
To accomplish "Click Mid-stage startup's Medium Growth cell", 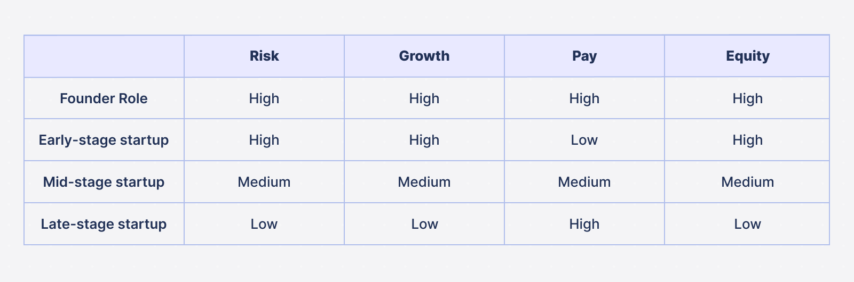I will pyautogui.click(x=424, y=182).
